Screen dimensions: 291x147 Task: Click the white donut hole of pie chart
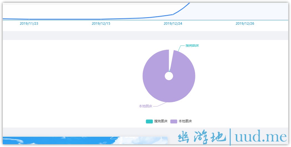tap(169, 76)
